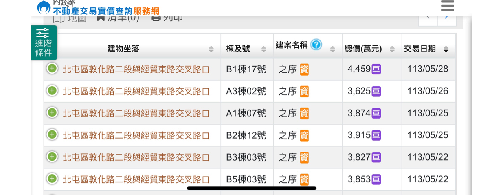Click 車 badge next to 3,625
This screenshot has height=195, width=503.
[376, 91]
